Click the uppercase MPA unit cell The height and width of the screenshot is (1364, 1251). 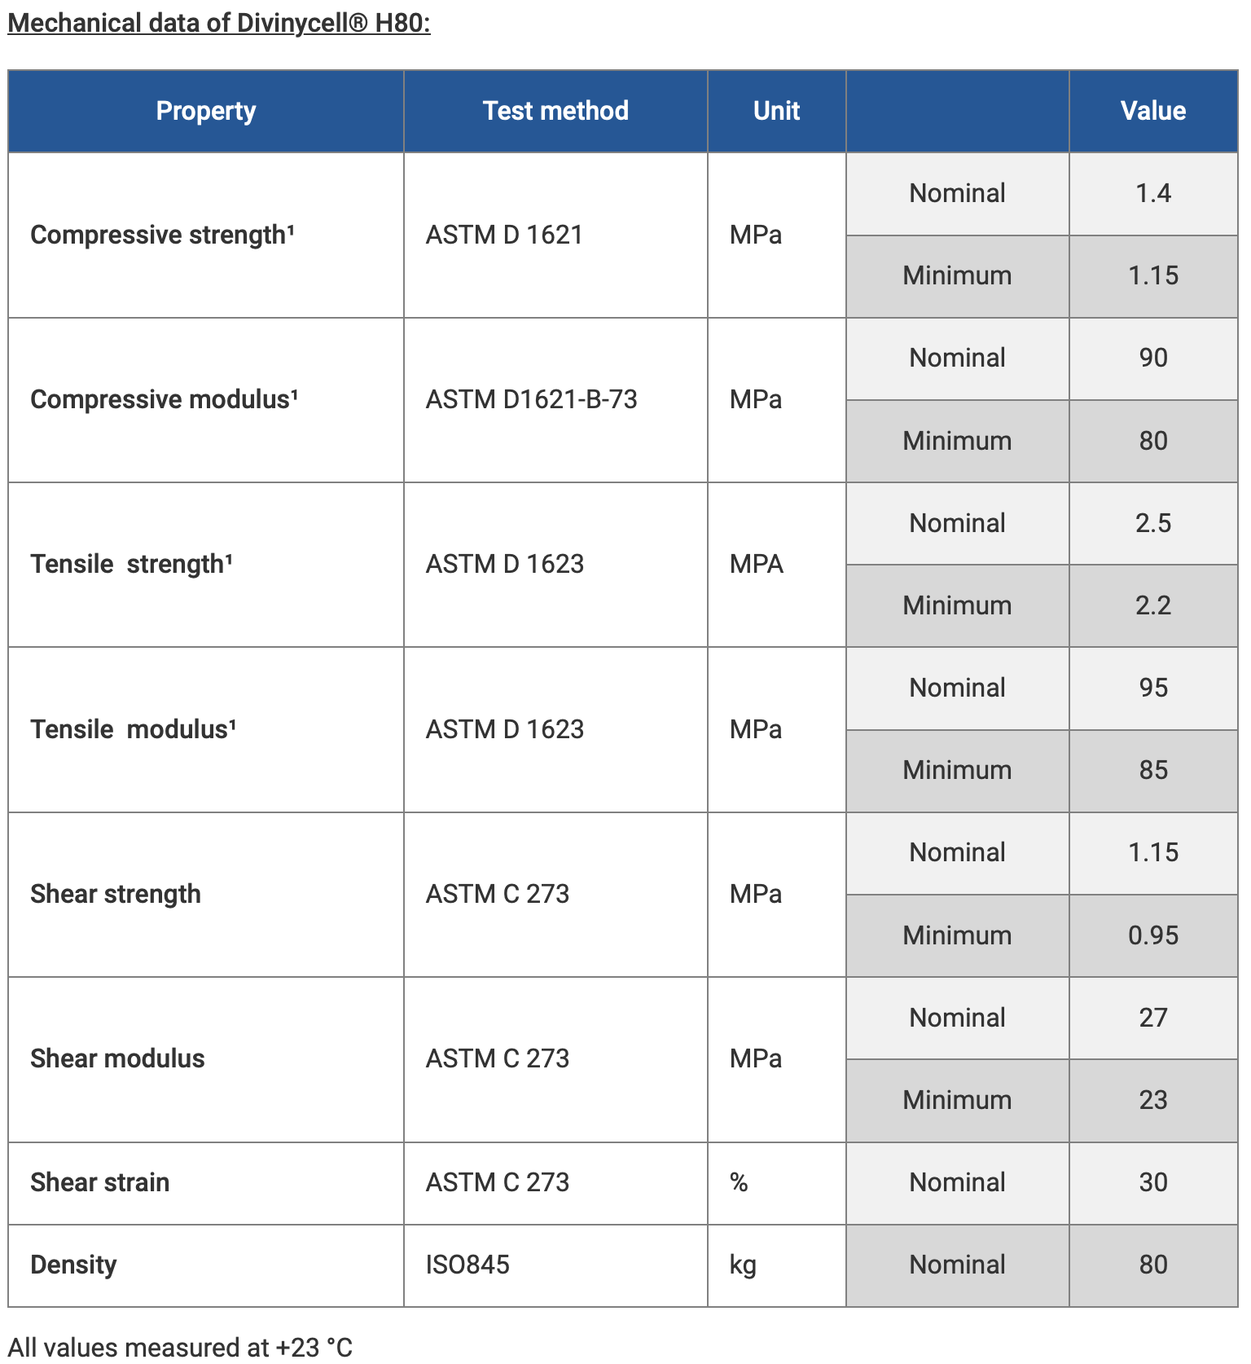coord(756,564)
